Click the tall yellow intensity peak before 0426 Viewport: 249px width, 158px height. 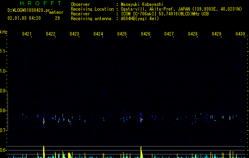pyautogui.click(x=141, y=152)
